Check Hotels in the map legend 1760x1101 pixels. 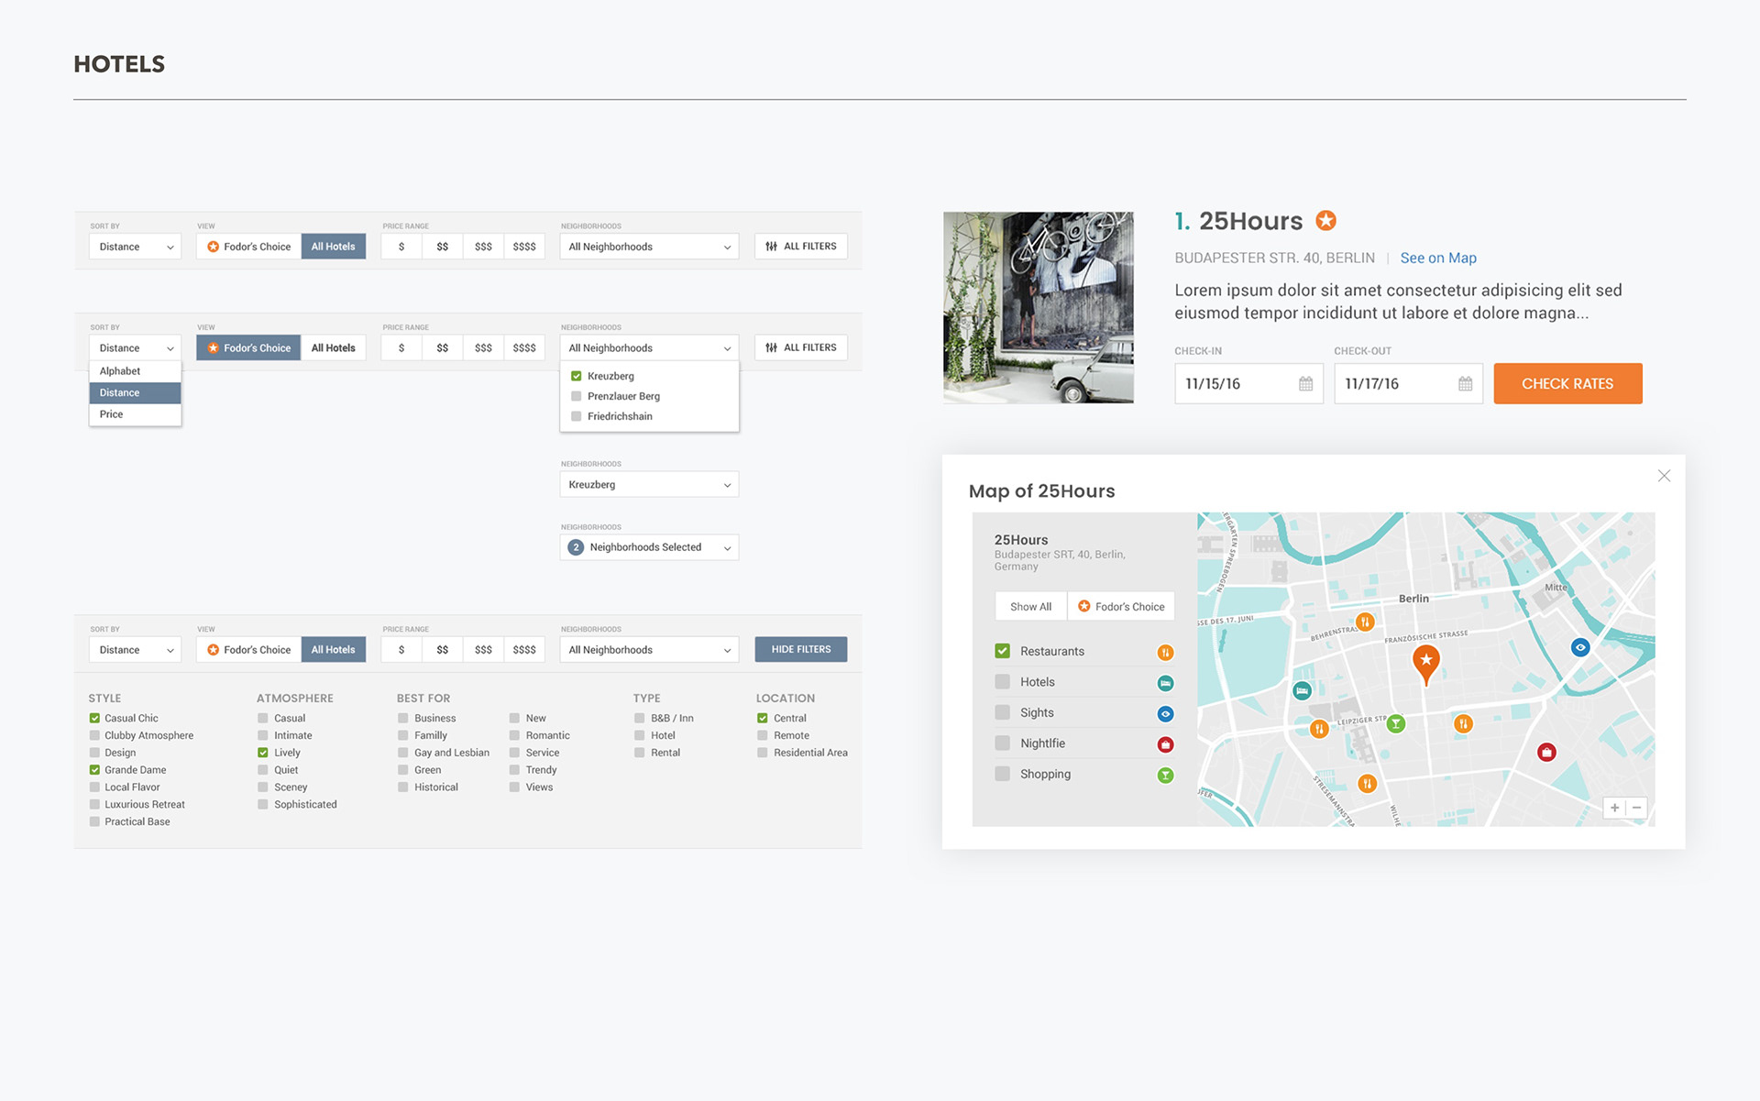(x=1002, y=682)
